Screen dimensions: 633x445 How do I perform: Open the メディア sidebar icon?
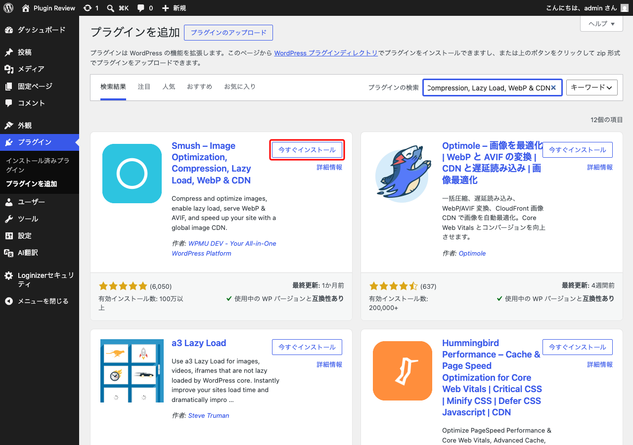point(9,69)
